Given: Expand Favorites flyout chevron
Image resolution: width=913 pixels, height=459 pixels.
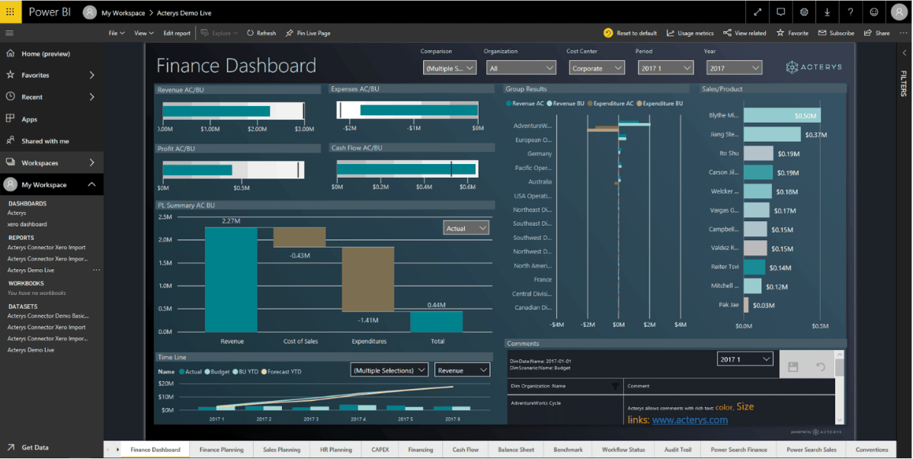Looking at the screenshot, I should [92, 75].
